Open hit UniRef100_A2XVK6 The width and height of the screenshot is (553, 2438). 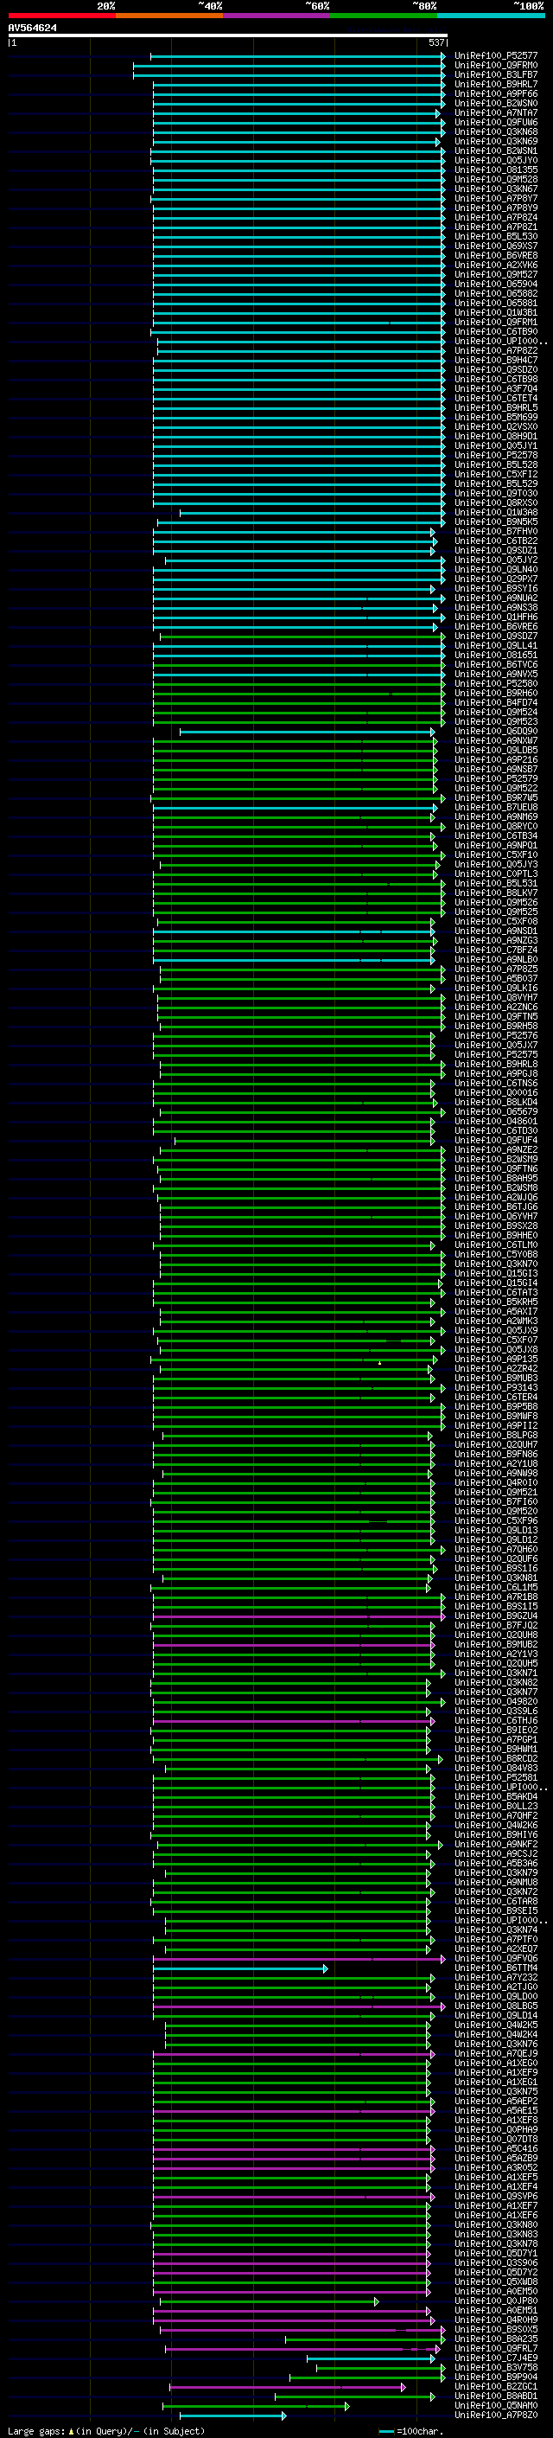495,265
